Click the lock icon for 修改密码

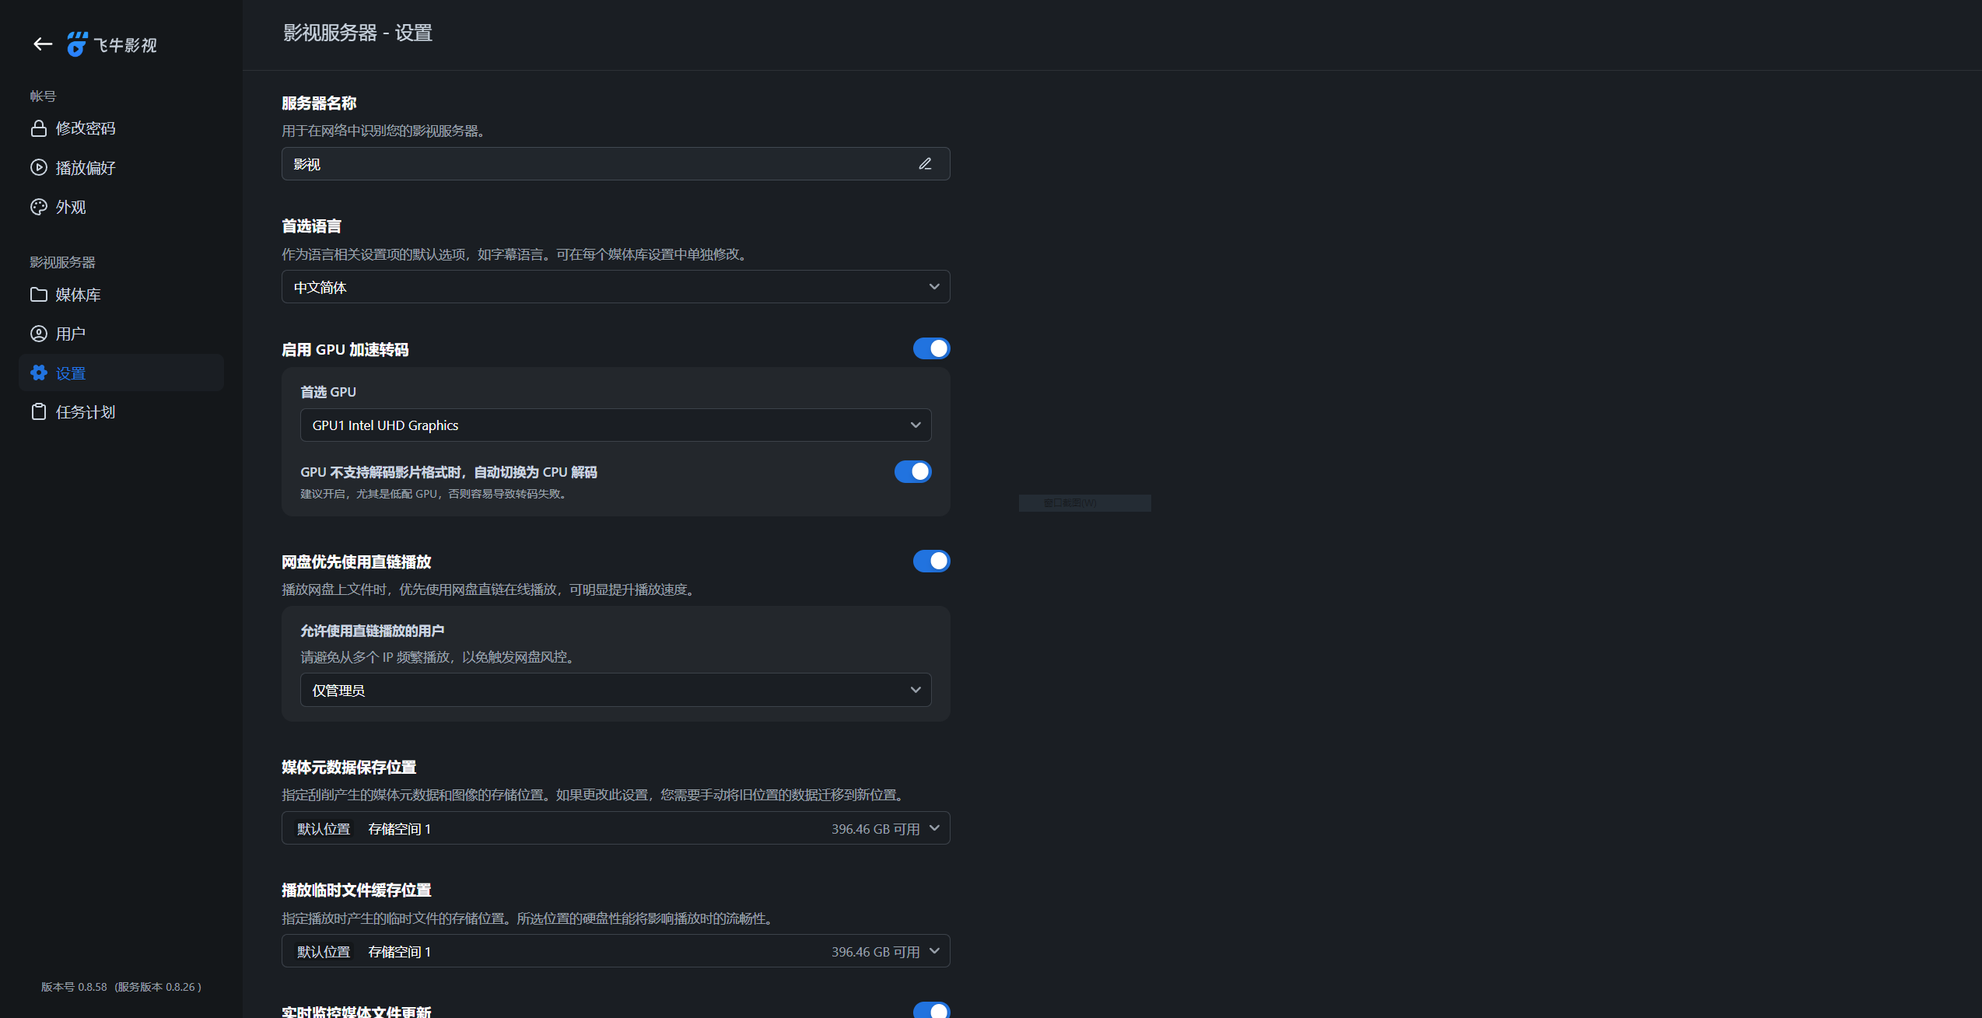(x=38, y=128)
